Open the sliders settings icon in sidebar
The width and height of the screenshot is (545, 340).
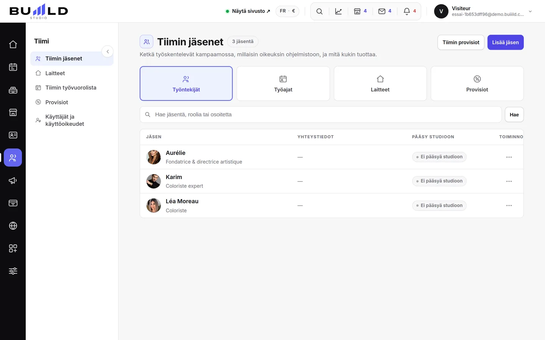click(13, 271)
